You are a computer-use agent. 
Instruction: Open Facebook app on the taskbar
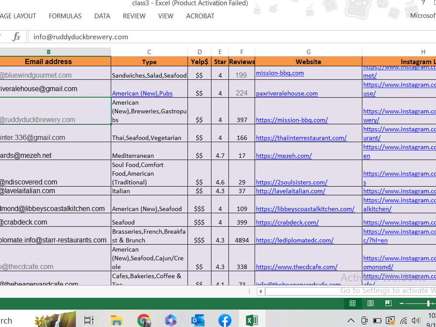point(225,320)
